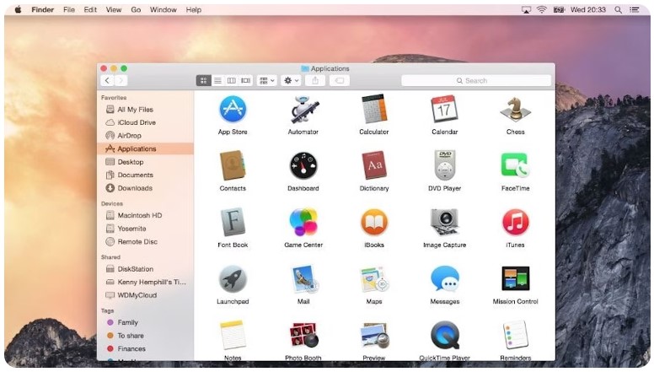Open the Contacts address book icon

pos(233,165)
